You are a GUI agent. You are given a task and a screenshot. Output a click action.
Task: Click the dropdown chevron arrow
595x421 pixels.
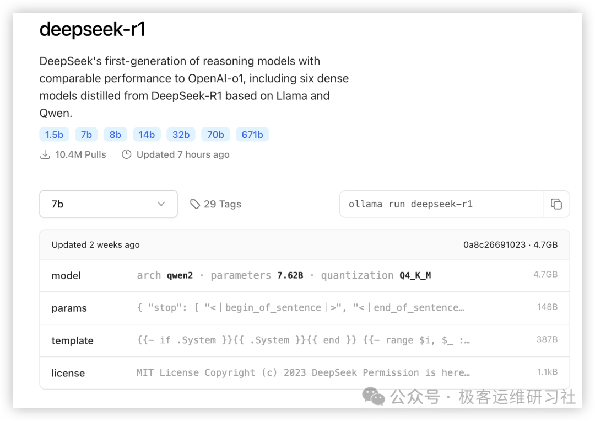(161, 204)
